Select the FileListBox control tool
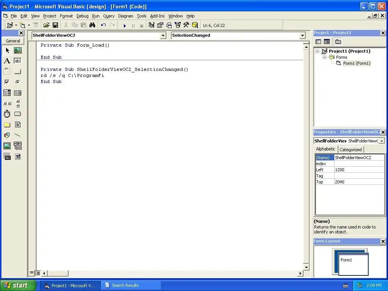The height and width of the screenshot is (291, 388). (17, 124)
